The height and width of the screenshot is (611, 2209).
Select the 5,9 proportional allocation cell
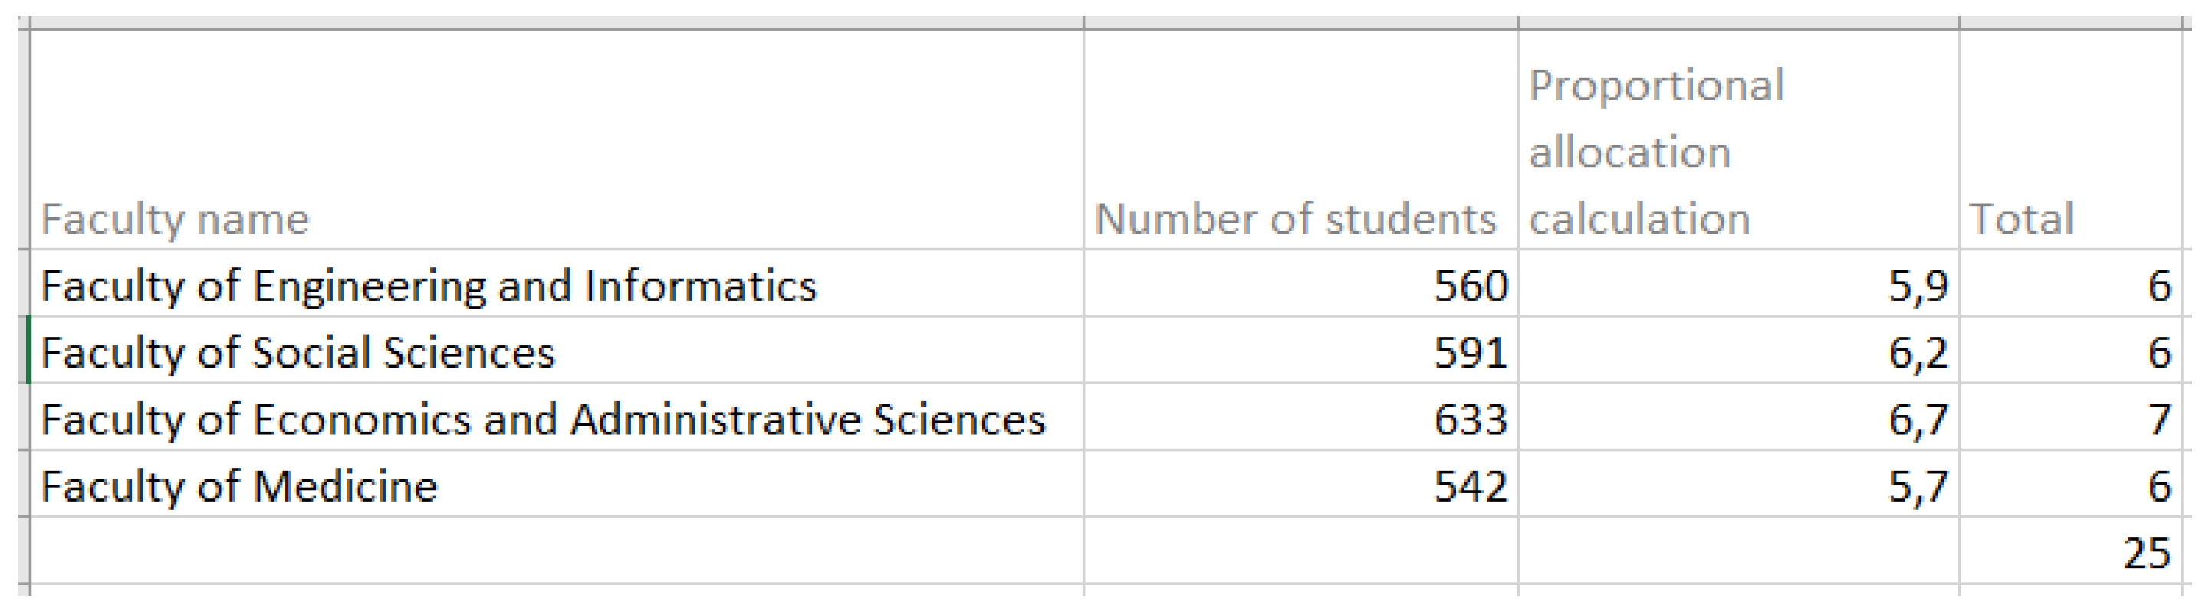click(1737, 285)
